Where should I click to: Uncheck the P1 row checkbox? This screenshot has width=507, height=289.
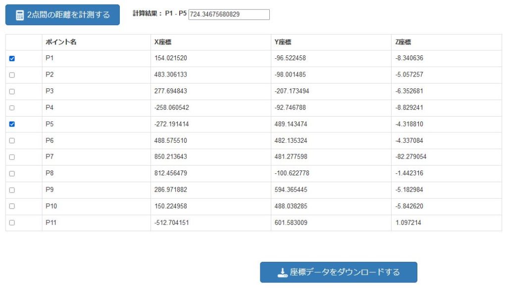[x=12, y=58]
